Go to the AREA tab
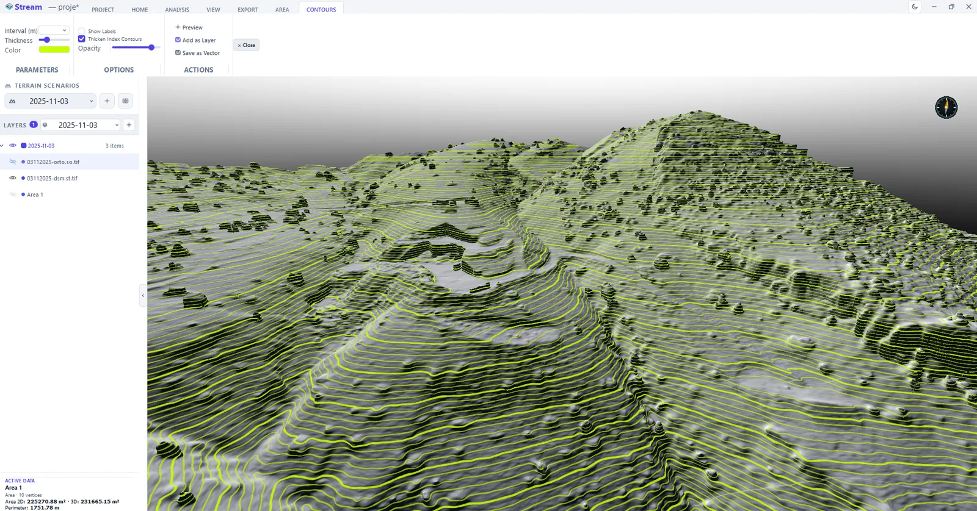Image resolution: width=977 pixels, height=511 pixels. 282,10
